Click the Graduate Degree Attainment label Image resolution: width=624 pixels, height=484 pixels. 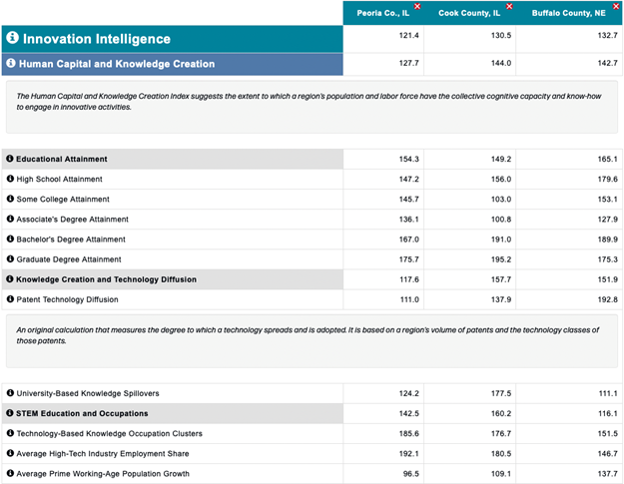pos(69,259)
